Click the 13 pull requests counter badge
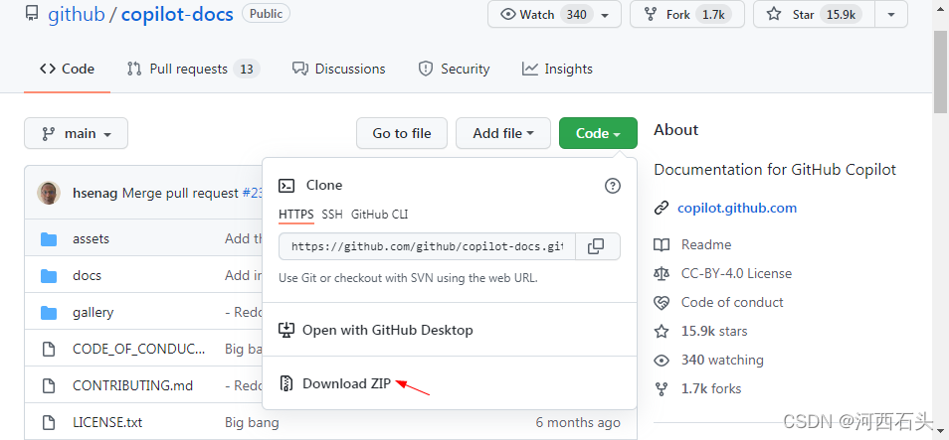The image size is (949, 440). pos(246,69)
